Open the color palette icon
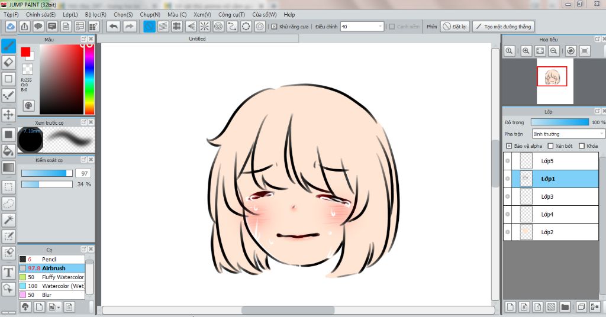This screenshot has height=317, width=606. [28, 105]
